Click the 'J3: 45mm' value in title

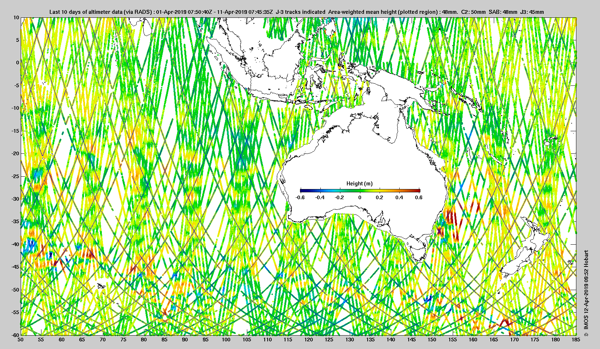click(x=532, y=12)
